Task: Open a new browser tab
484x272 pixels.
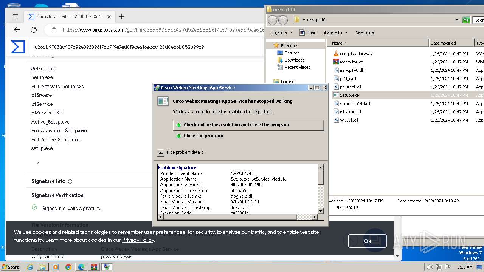Action: (x=121, y=16)
